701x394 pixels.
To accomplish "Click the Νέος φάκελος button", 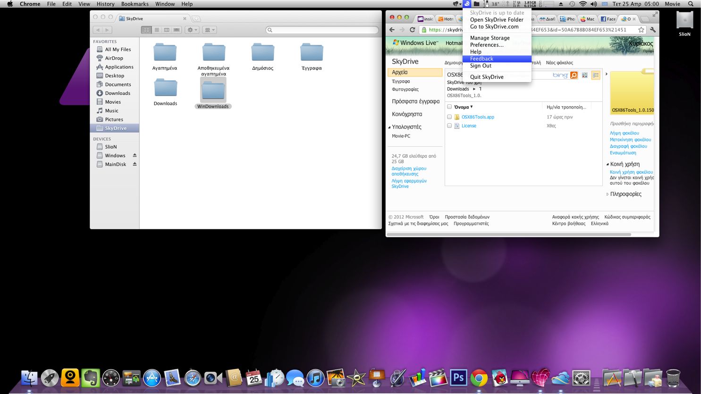I will point(559,63).
